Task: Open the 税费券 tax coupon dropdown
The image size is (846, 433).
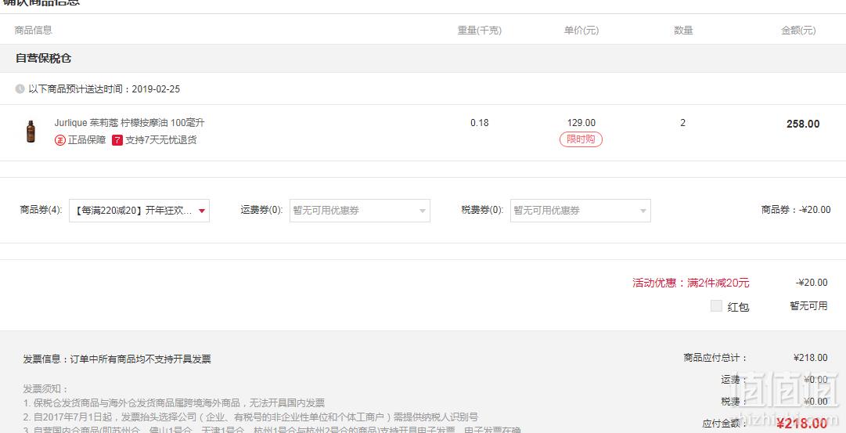Action: pyautogui.click(x=581, y=211)
